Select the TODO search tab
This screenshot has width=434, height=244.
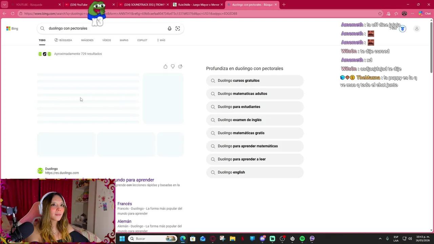(x=42, y=40)
